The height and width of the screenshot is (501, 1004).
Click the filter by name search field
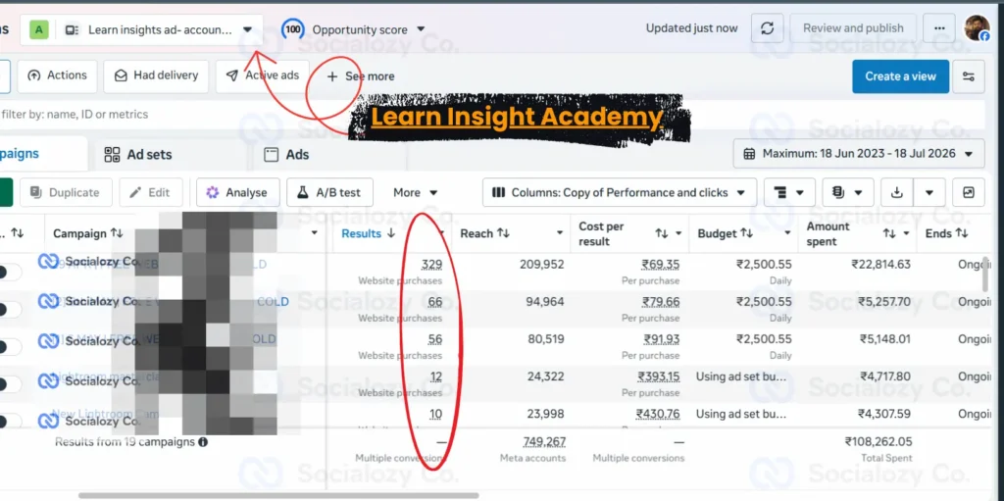tap(492, 115)
